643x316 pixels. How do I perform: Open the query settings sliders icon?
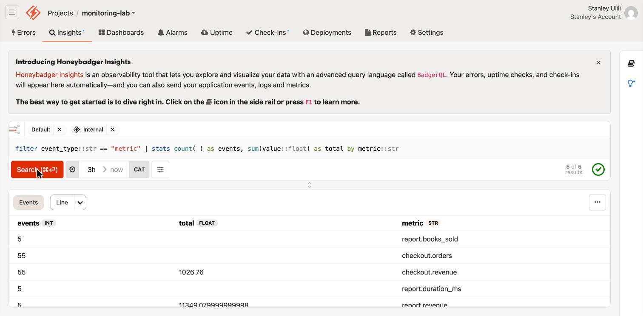point(160,169)
